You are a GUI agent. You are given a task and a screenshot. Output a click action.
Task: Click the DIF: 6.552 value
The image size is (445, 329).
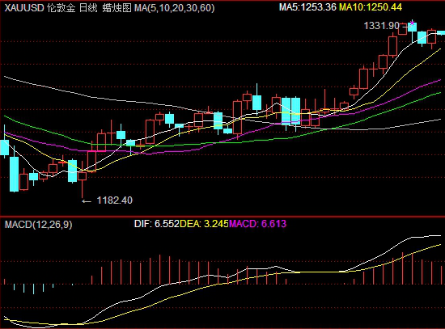157,224
